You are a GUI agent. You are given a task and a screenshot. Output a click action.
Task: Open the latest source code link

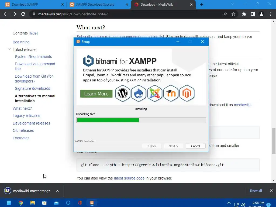coord(129,178)
